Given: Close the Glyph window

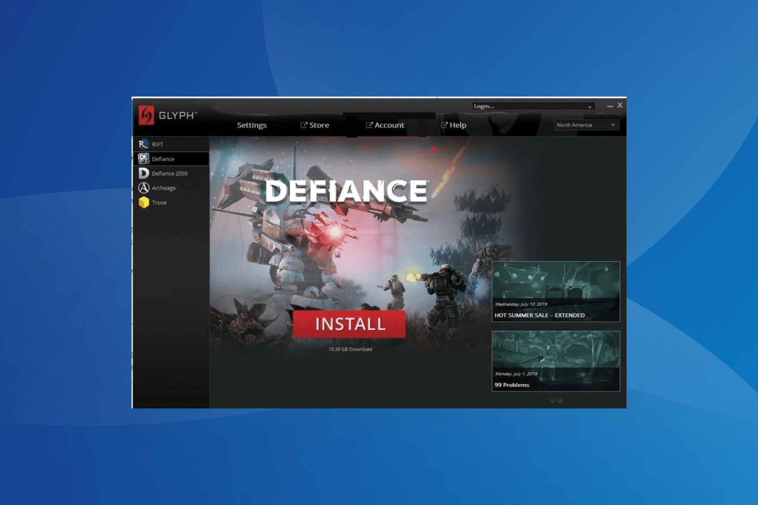Looking at the screenshot, I should 620,105.
